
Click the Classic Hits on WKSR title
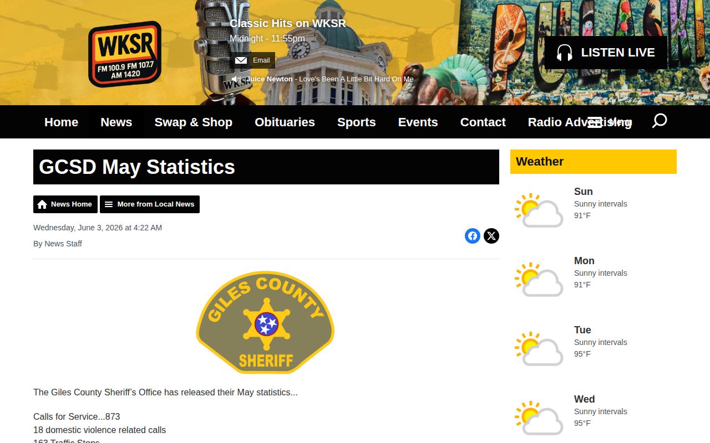point(288,23)
